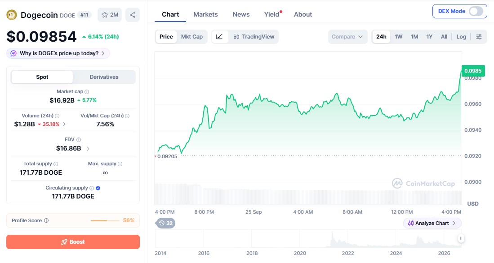Open the history events badge 32
The image size is (494, 263).
pyautogui.click(x=166, y=223)
